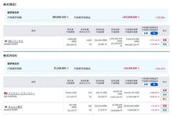Click 現買 buy button for マイクロン テクノロジー
The width and height of the screenshot is (172, 116).
click(165, 91)
